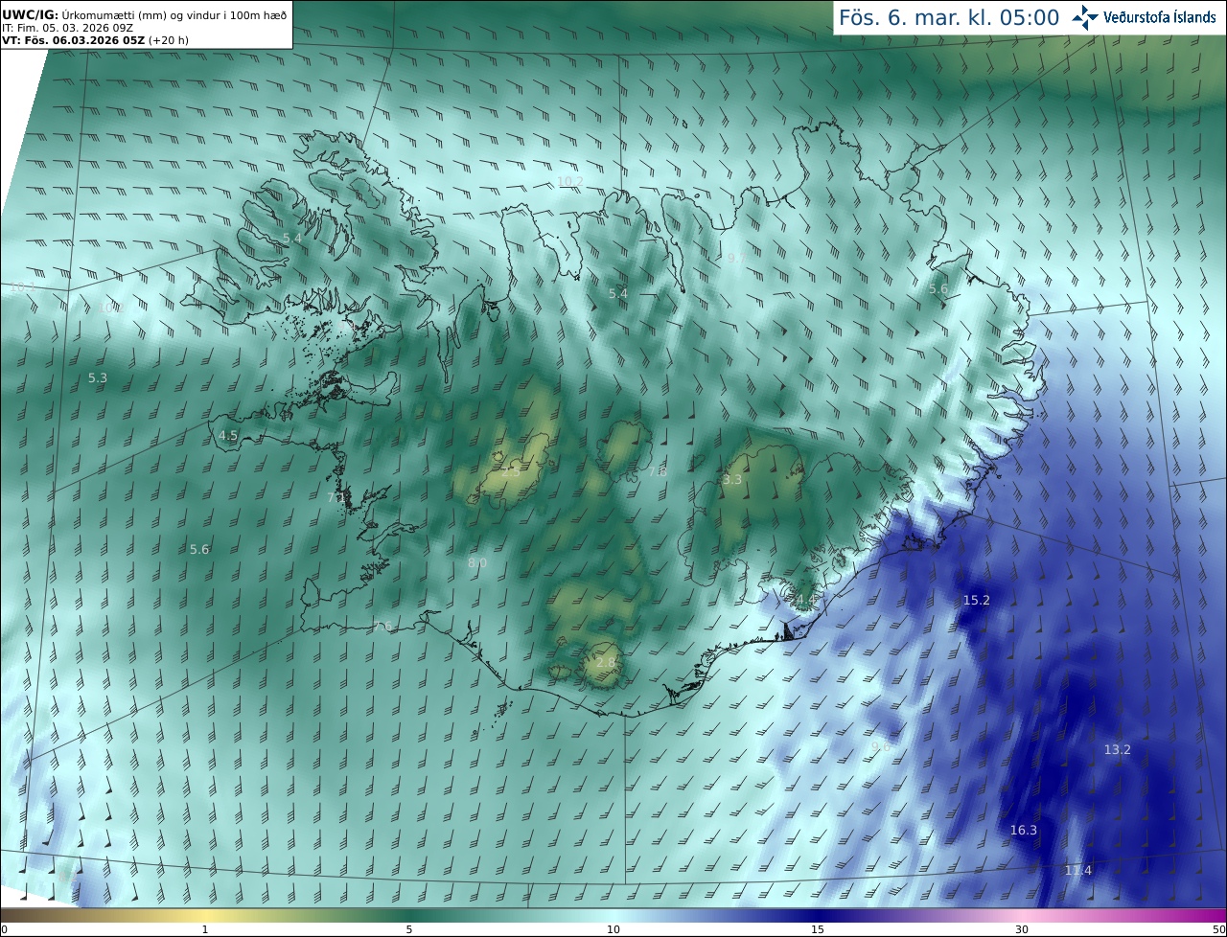Click the yellow section of the color scale
Screen dimensions: 1227x937
pyautogui.click(x=205, y=915)
